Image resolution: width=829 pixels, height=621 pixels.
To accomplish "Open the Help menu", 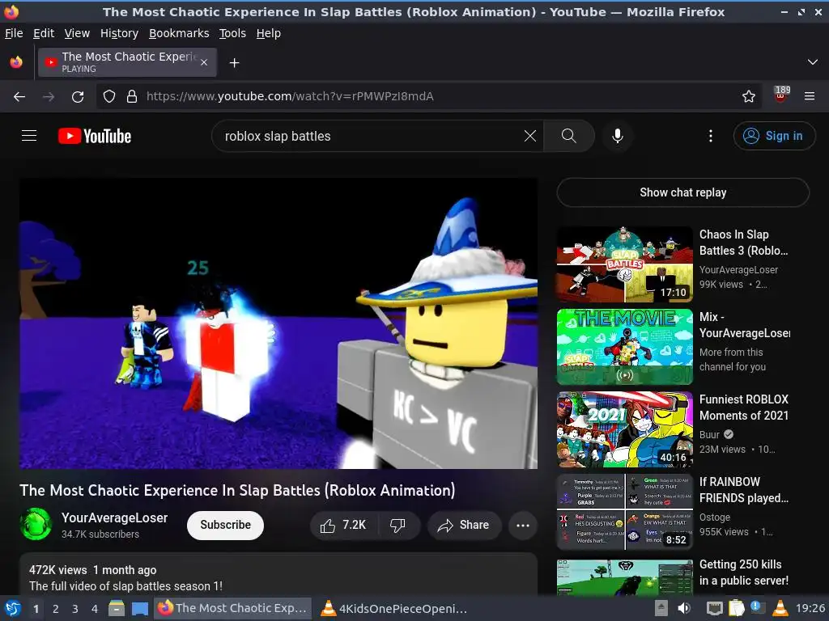I will coord(269,33).
